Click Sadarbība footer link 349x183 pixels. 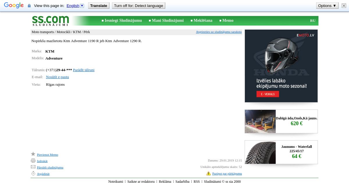(182, 181)
